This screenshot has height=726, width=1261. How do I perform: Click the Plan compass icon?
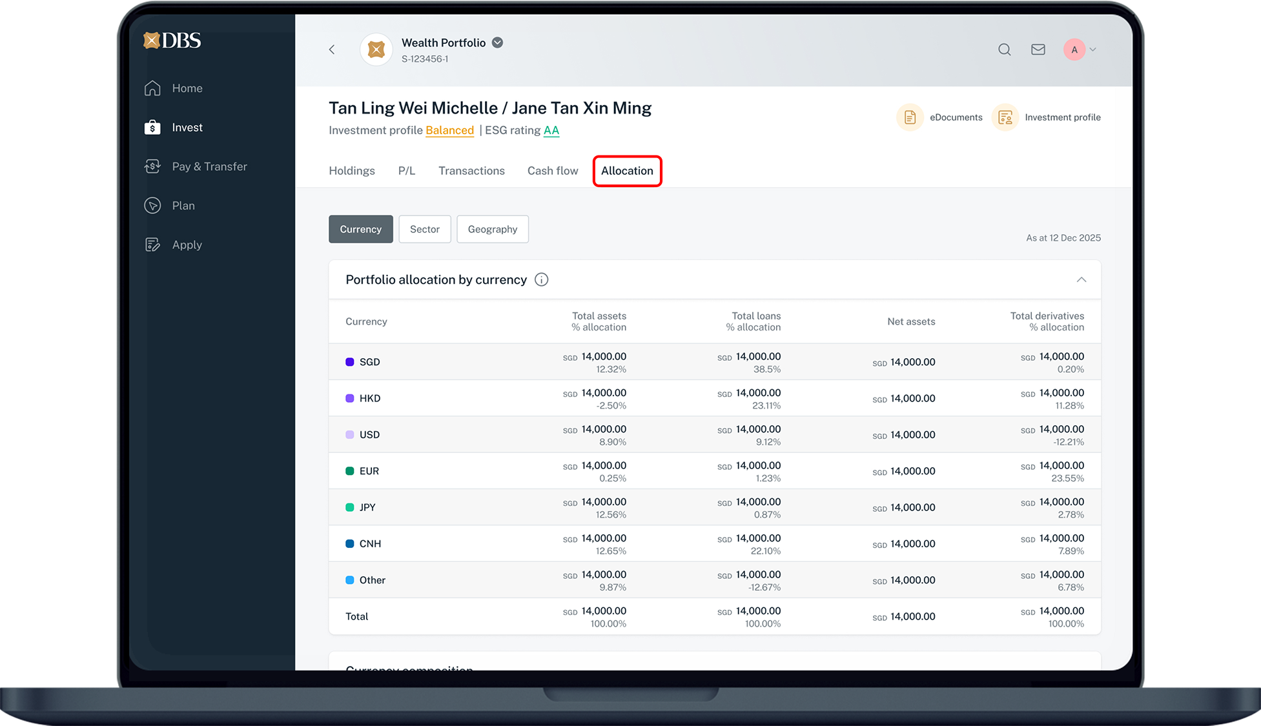[x=152, y=206]
